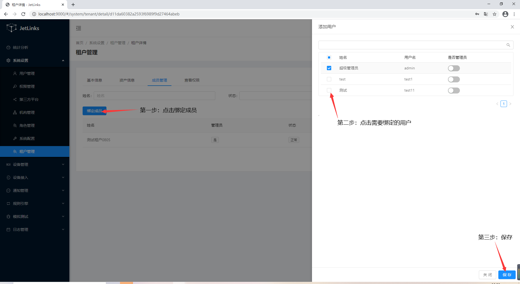Uncheck the 超级管理员 row checkbox
The height and width of the screenshot is (284, 520).
tap(329, 68)
